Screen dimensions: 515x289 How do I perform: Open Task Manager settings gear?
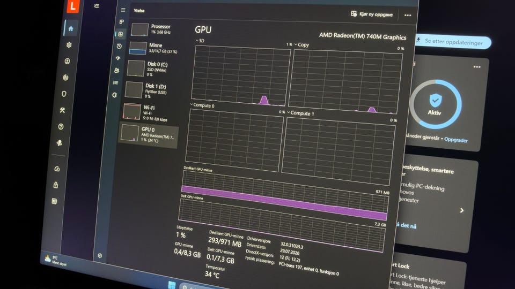pos(100,255)
